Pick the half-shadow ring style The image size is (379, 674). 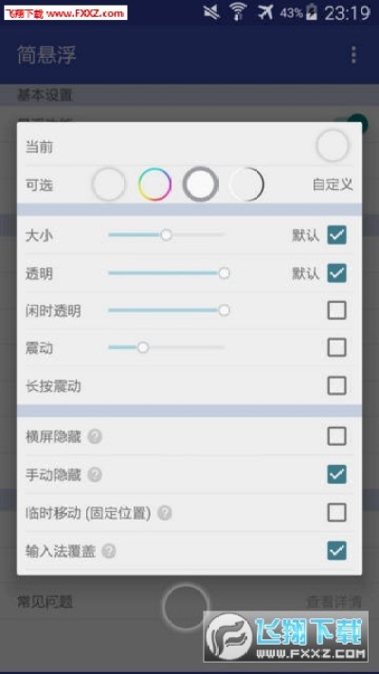click(x=246, y=185)
